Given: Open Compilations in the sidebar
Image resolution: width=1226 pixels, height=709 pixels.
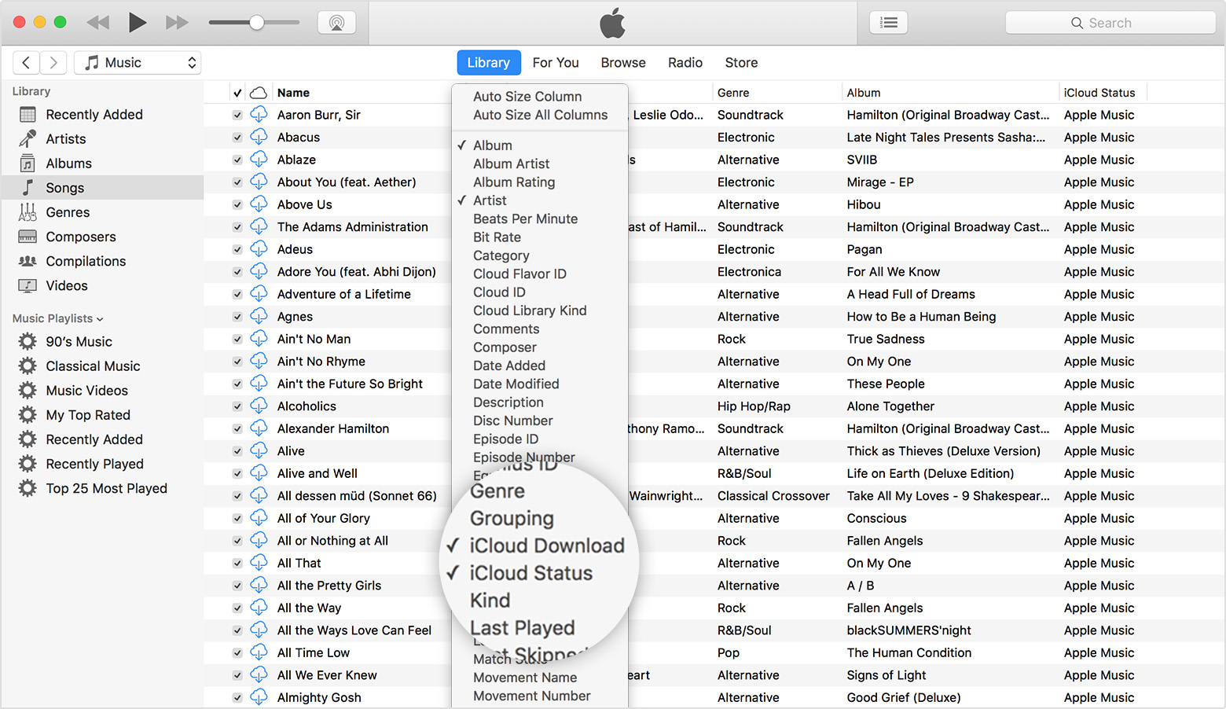Looking at the screenshot, I should point(102,261).
